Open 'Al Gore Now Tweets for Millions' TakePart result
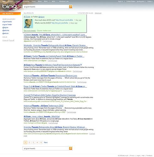Image resolution: width=154 pixels, height=157 pixels. (53, 65)
